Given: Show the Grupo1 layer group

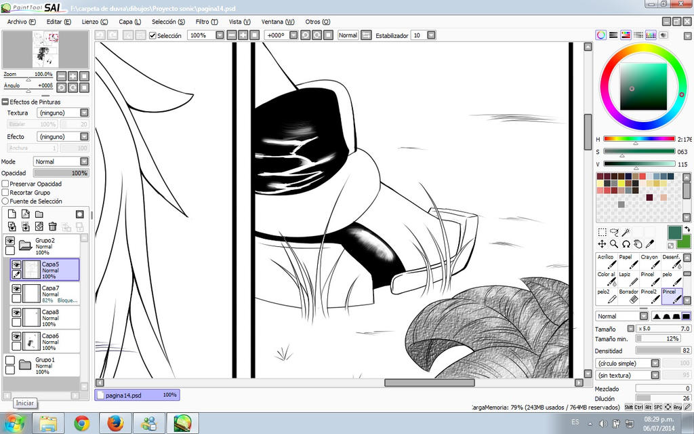Looking at the screenshot, I should pyautogui.click(x=9, y=361).
